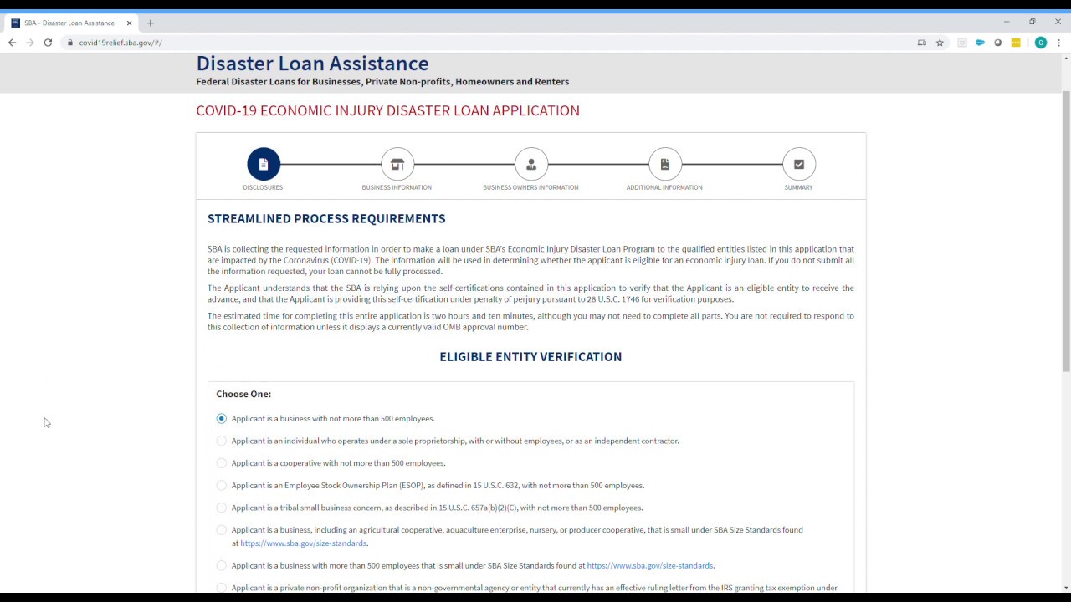Switch to SBA - Disaster Loan Assistance tab

coord(72,23)
